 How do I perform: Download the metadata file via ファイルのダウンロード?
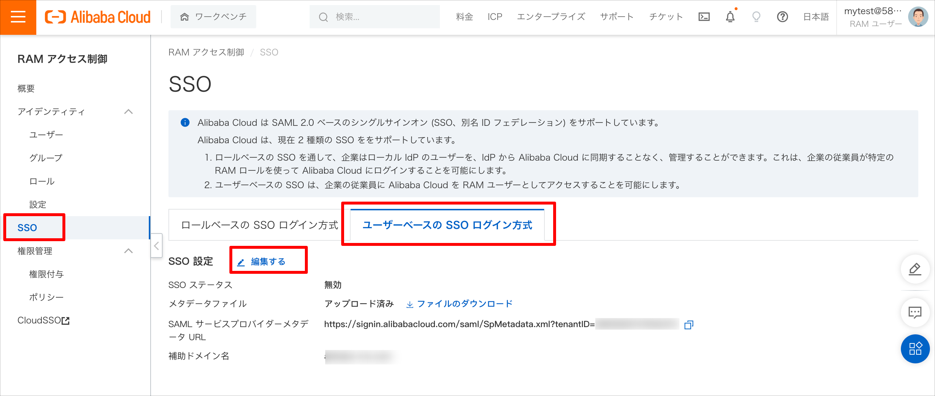(x=460, y=304)
